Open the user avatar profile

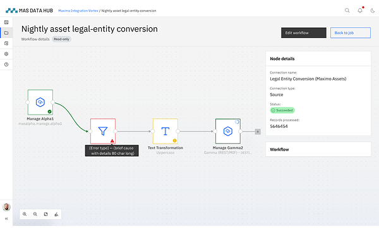click(x=6, y=208)
